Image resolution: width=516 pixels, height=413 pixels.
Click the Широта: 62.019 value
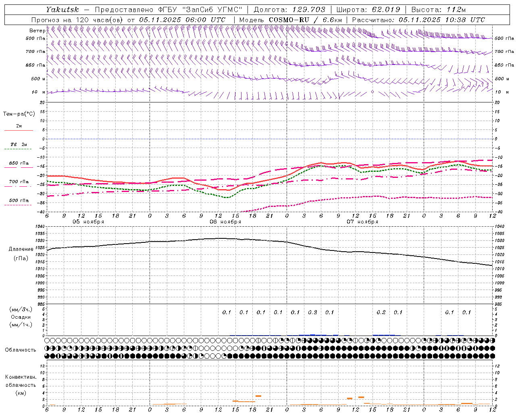(x=368, y=10)
